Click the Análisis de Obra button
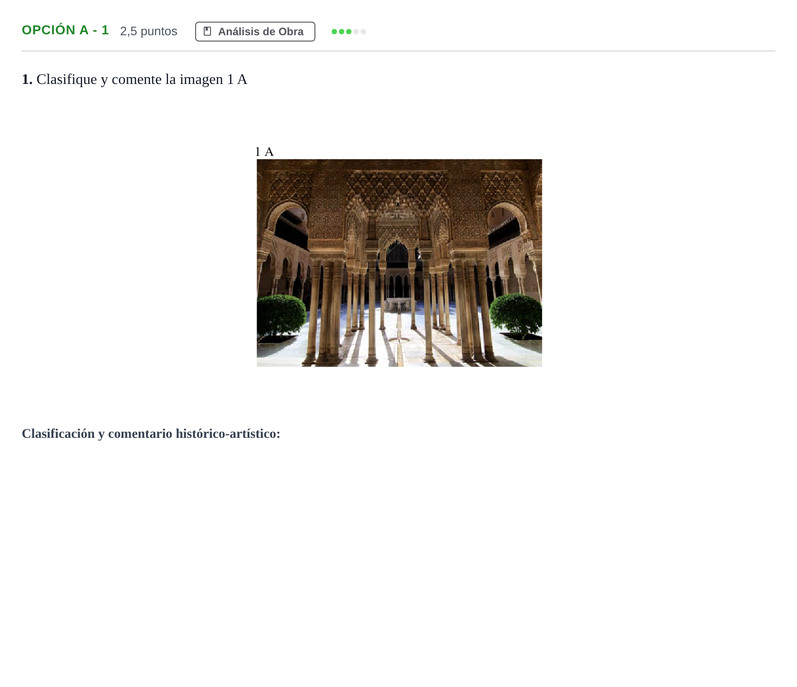This screenshot has width=797, height=687. click(255, 32)
